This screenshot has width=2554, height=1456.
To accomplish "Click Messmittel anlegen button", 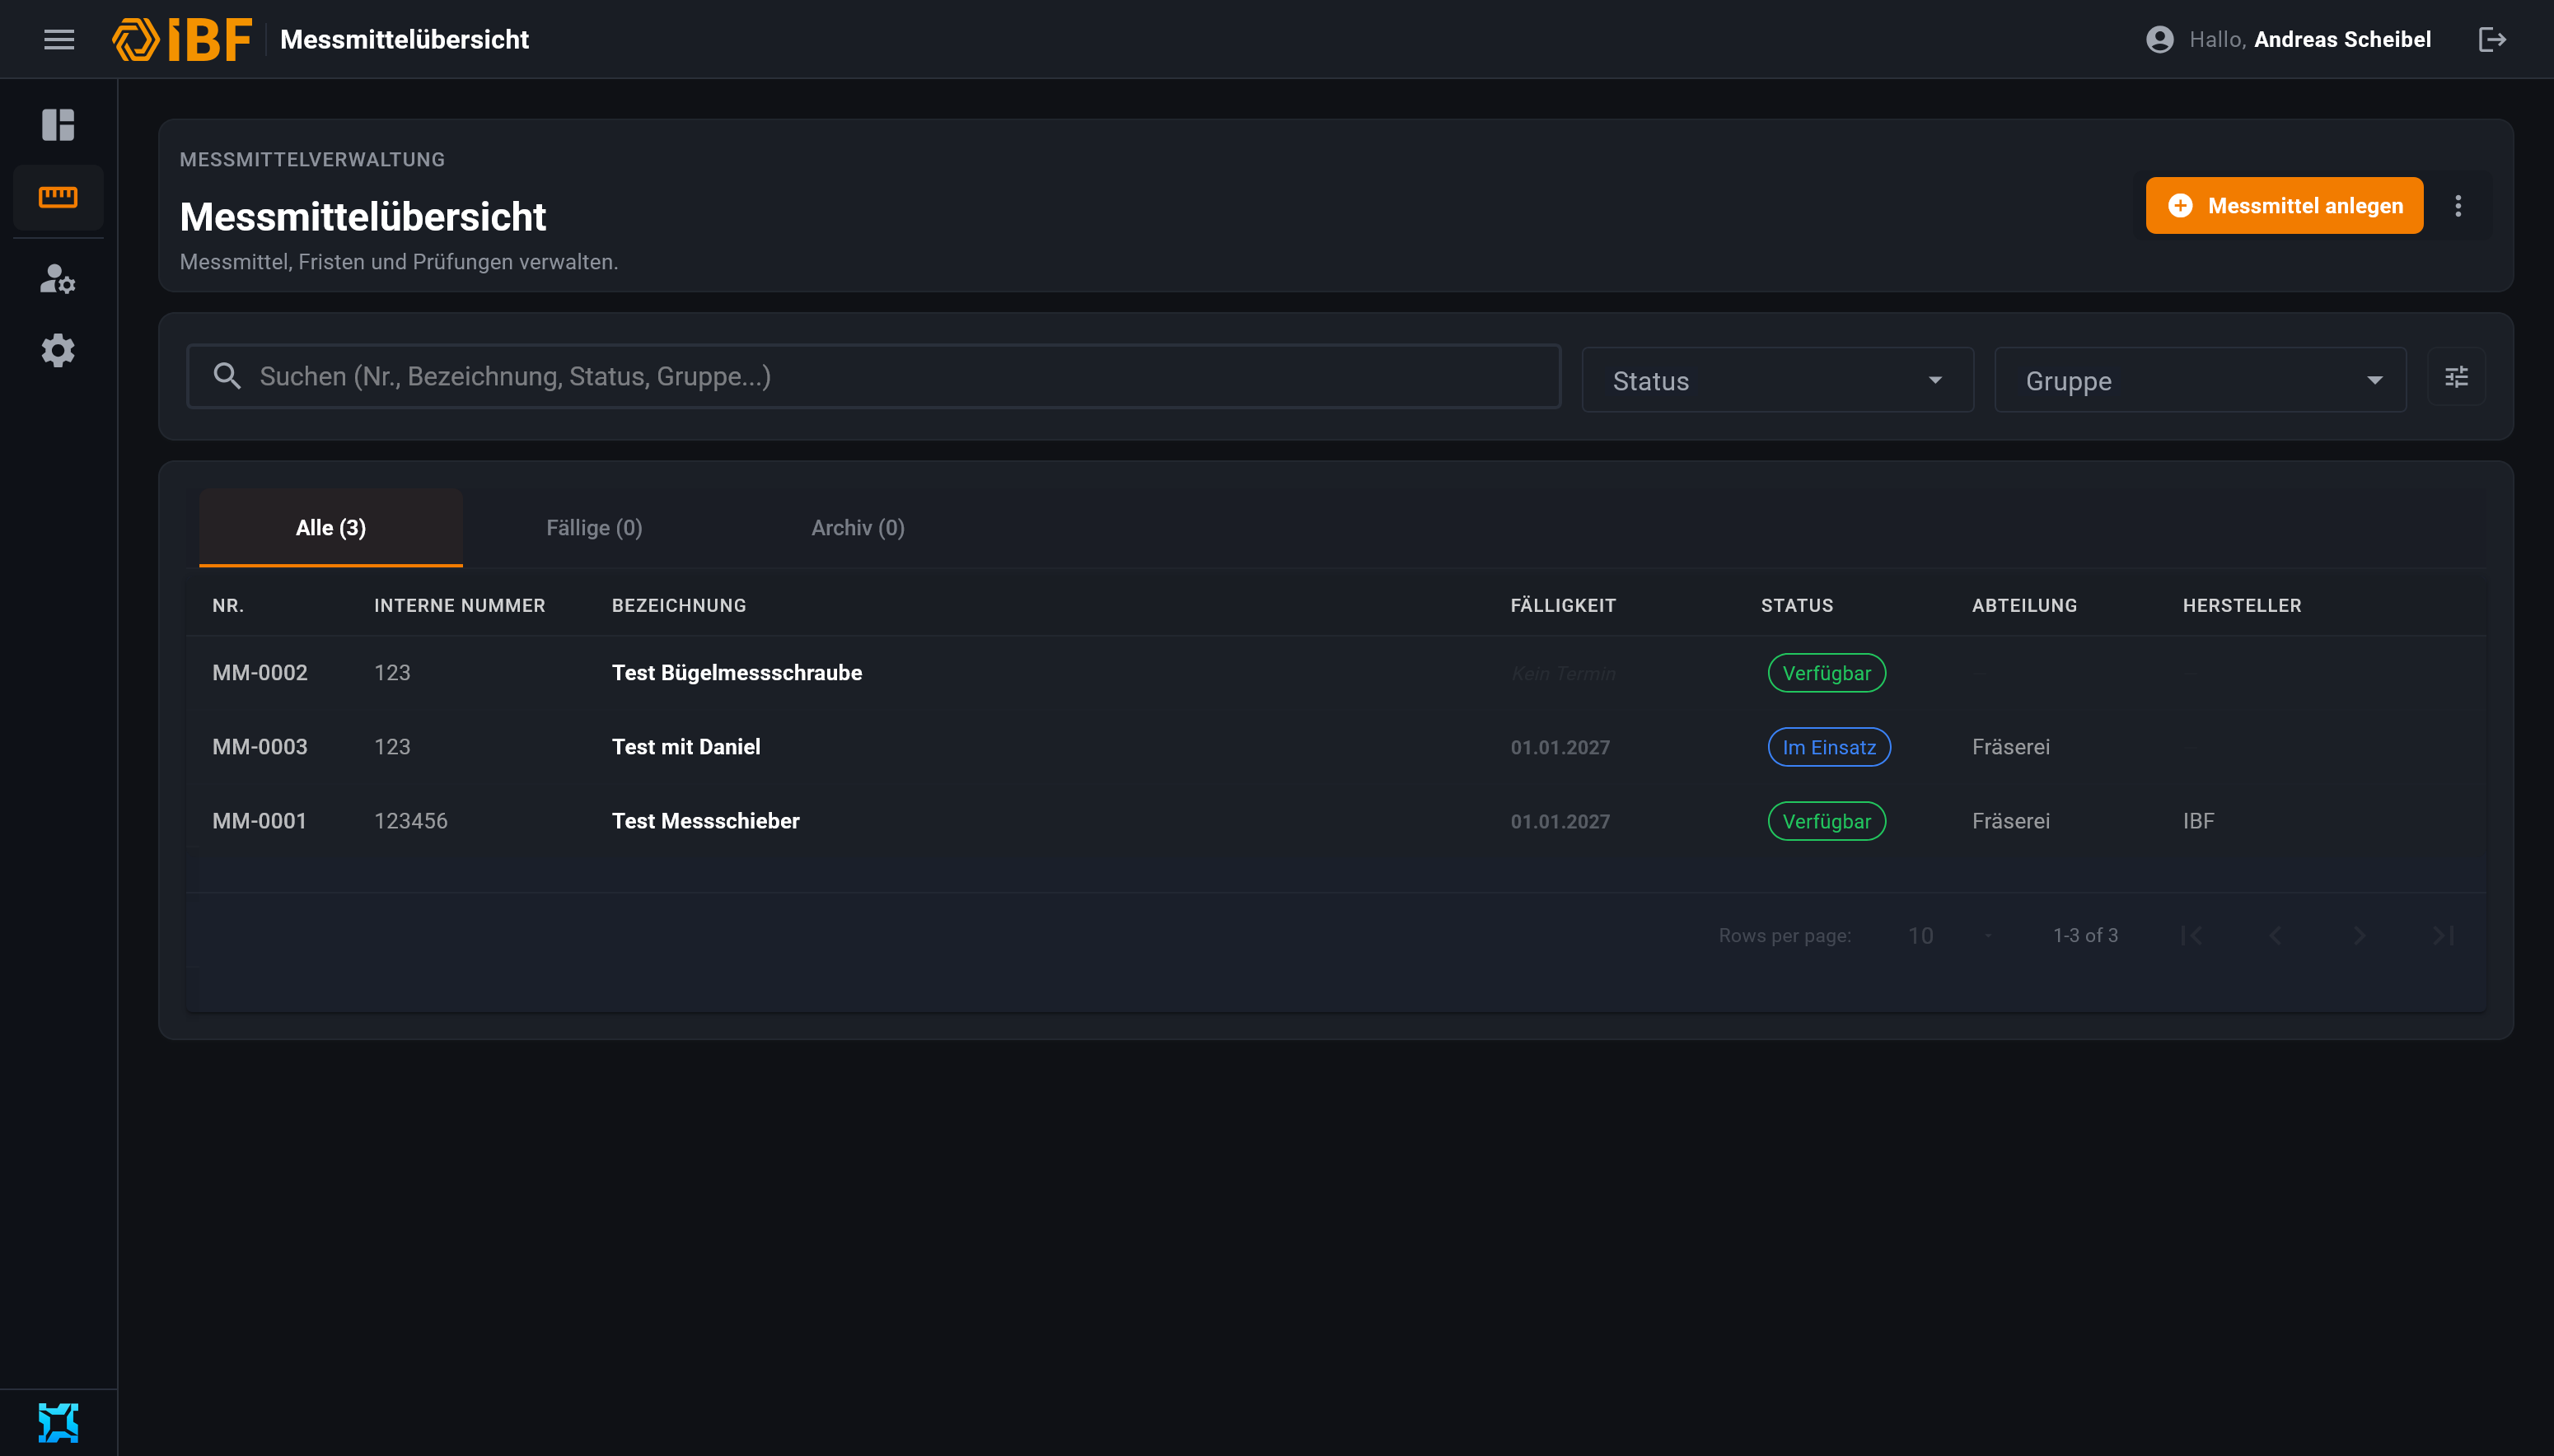I will 2284,206.
